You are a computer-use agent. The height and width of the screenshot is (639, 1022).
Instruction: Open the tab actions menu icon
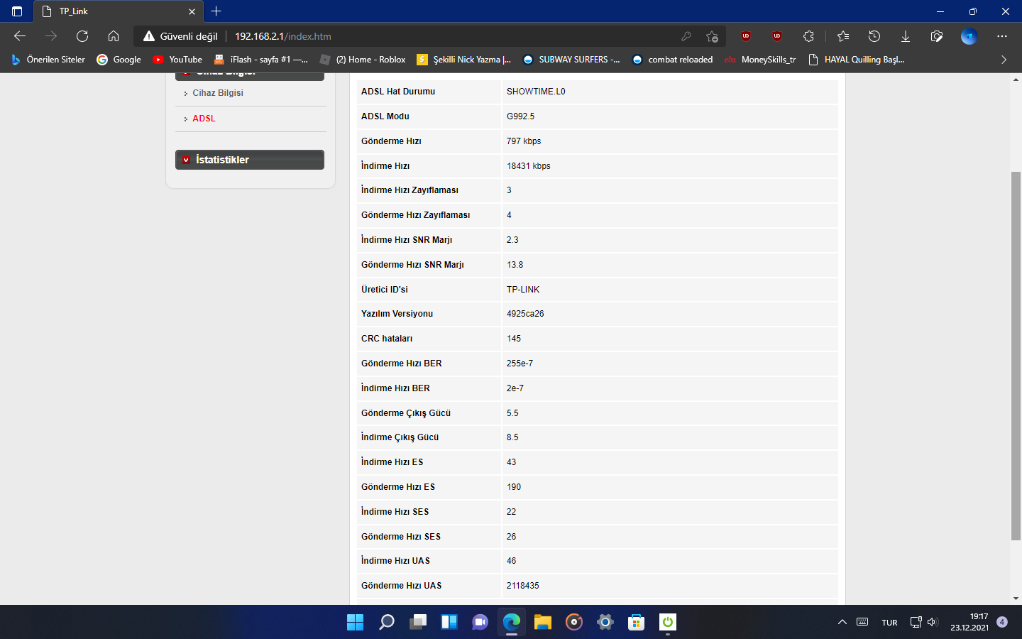point(17,11)
